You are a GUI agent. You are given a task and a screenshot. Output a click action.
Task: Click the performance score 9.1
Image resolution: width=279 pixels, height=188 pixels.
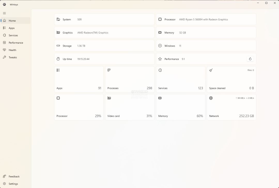[x=183, y=59]
